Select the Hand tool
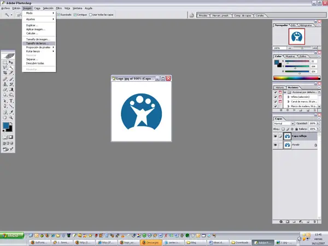This screenshot has width=328, height=246. click(5, 118)
